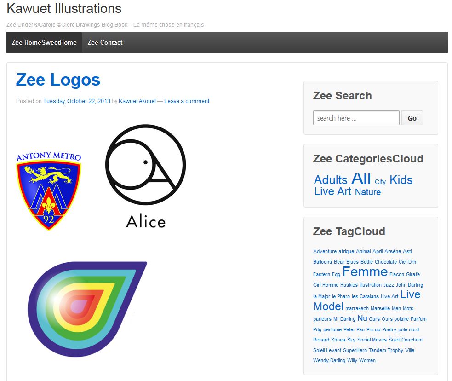Click the Leave a comment link

click(187, 101)
